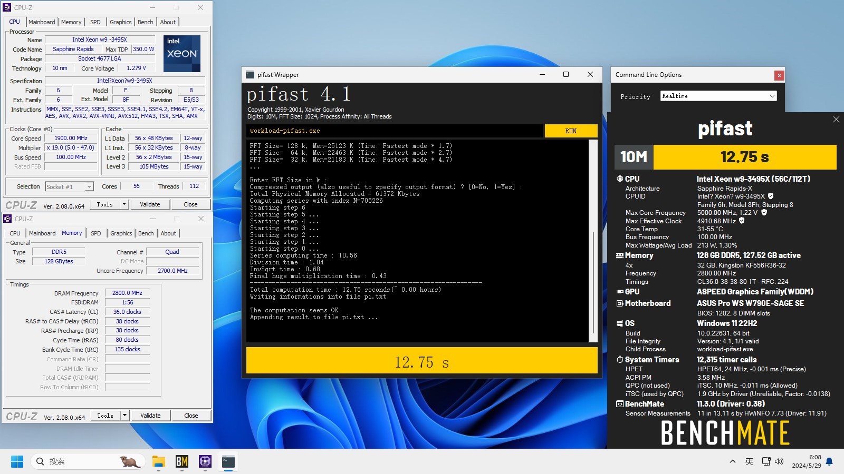Click the verified shield beside CPUID value
This screenshot has width=844, height=474.
(771, 196)
